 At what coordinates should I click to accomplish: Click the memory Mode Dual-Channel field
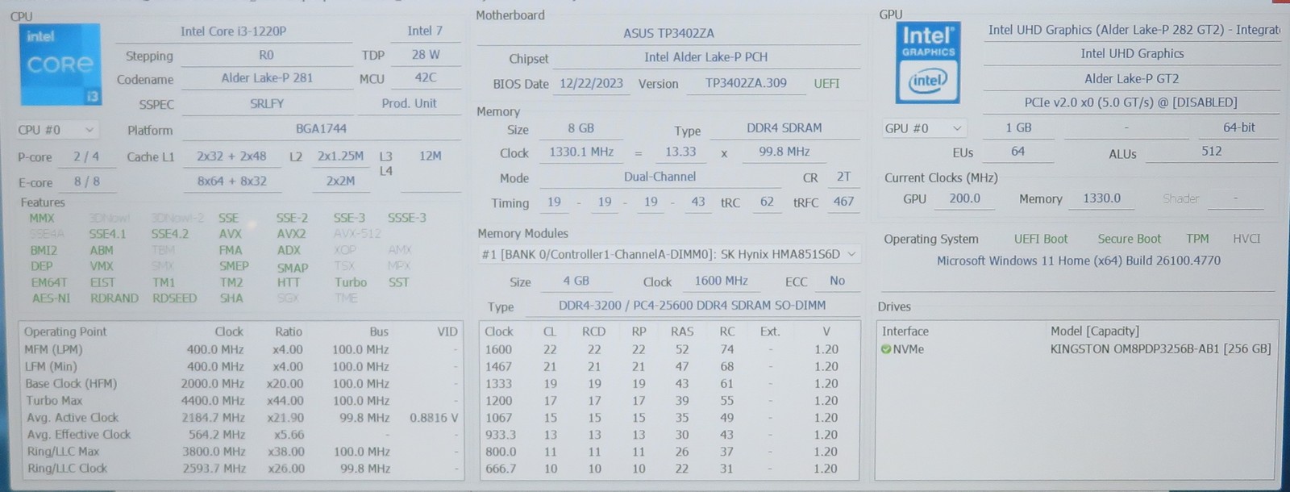pos(660,177)
